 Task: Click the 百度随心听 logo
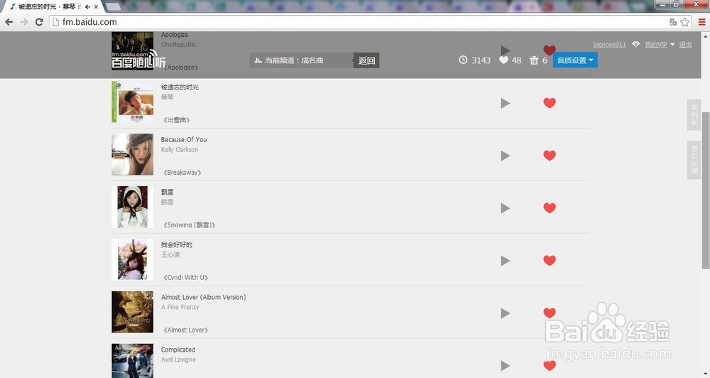(138, 60)
